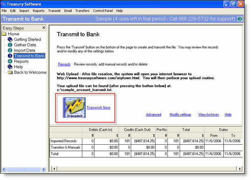
Task: Open the Transmit menu
Action: 54,11
